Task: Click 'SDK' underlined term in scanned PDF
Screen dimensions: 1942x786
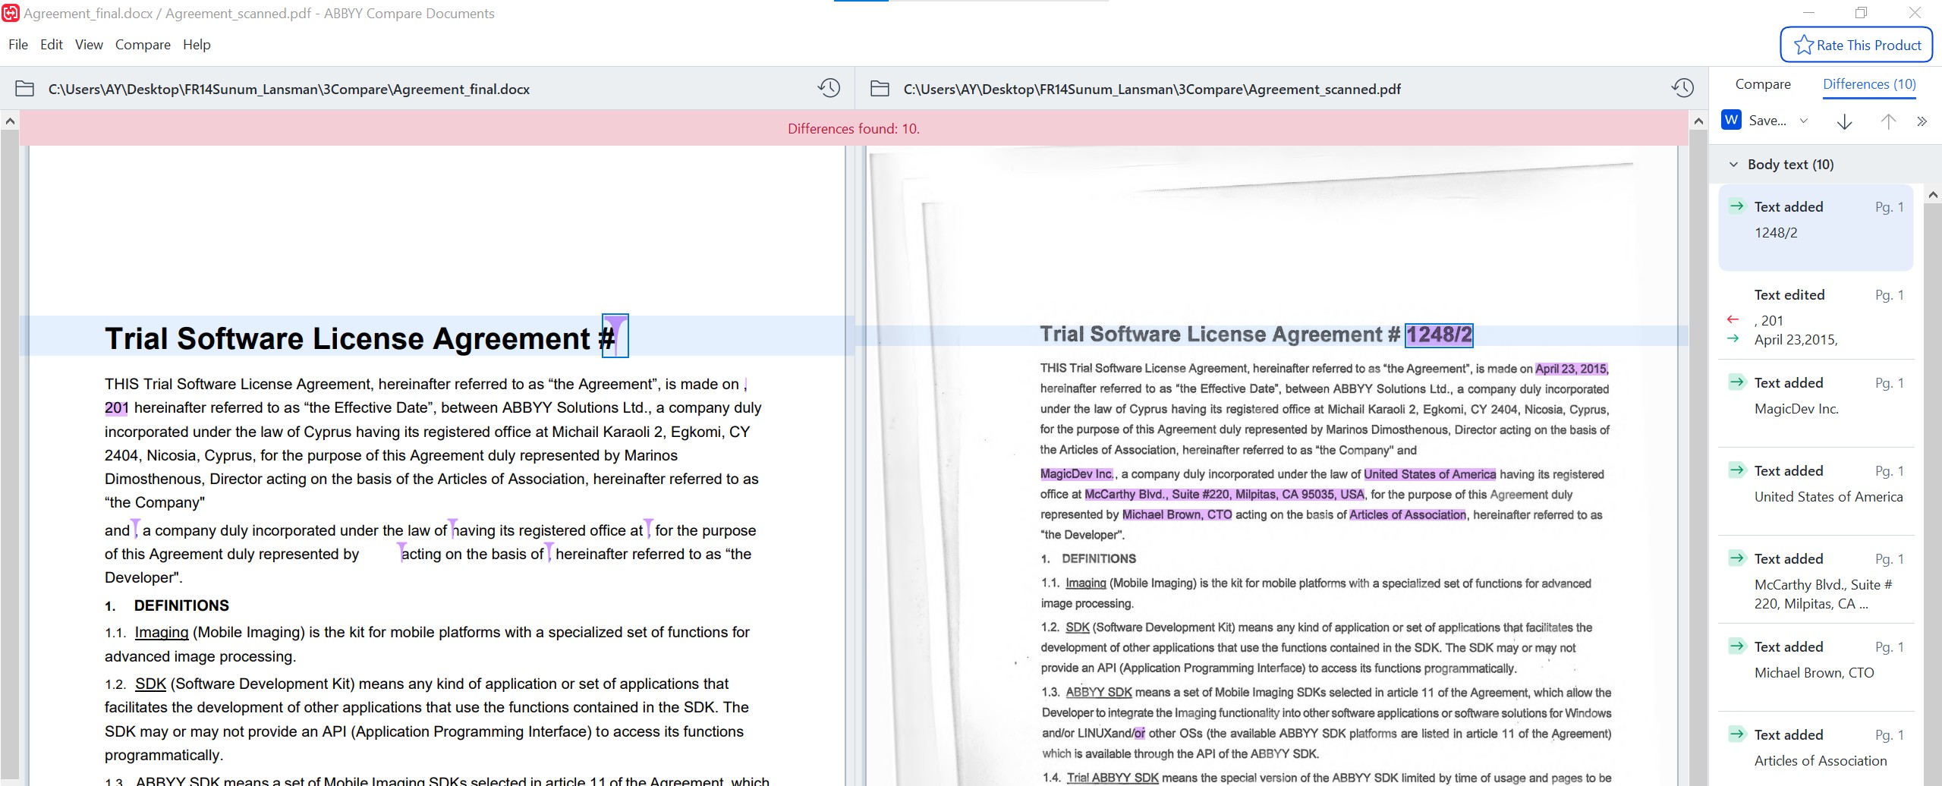Action: click(1078, 627)
